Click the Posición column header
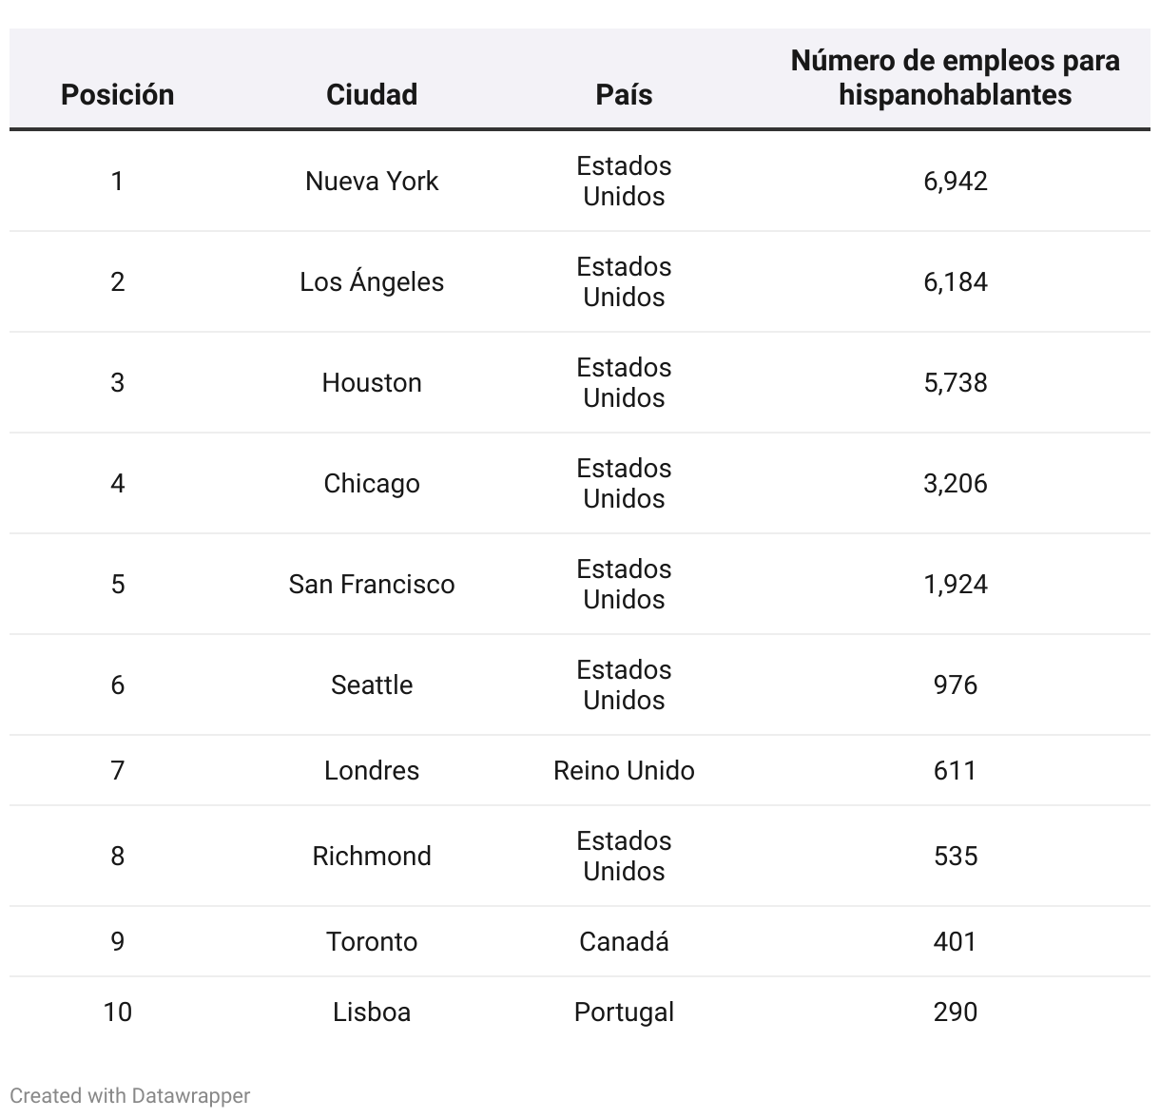Viewport: 1160px width, 1118px height. click(x=118, y=94)
